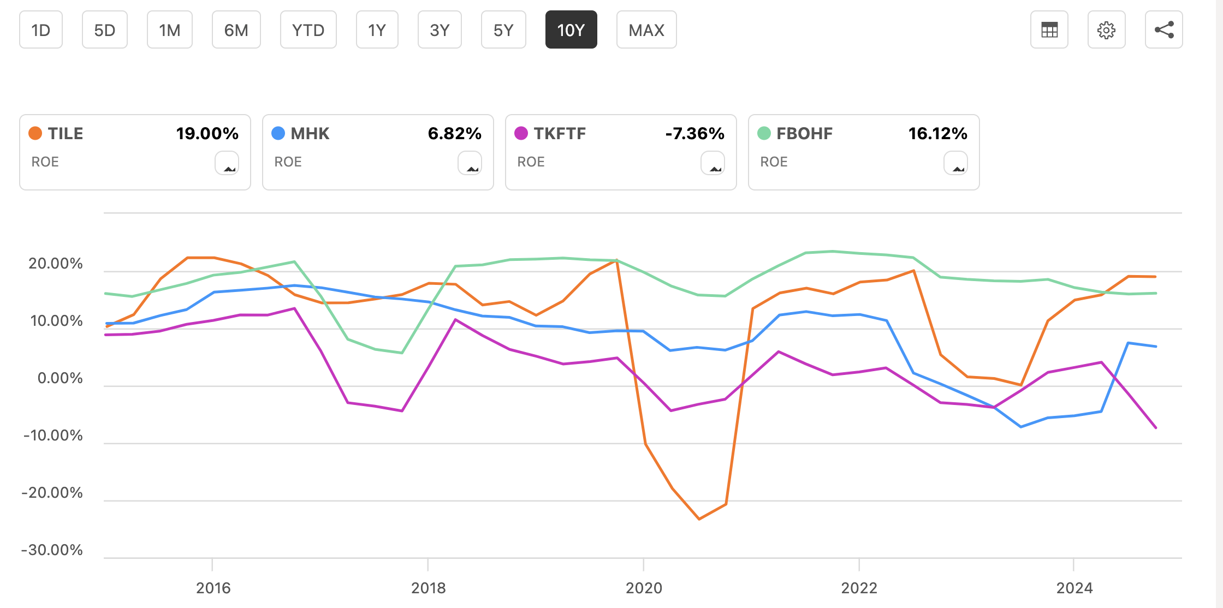This screenshot has height=608, width=1223.
Task: Toggle the FBOHF series via its green dot
Action: tap(763, 133)
